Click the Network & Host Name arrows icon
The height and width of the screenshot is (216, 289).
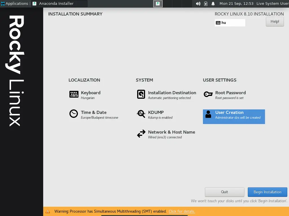pos(141,134)
